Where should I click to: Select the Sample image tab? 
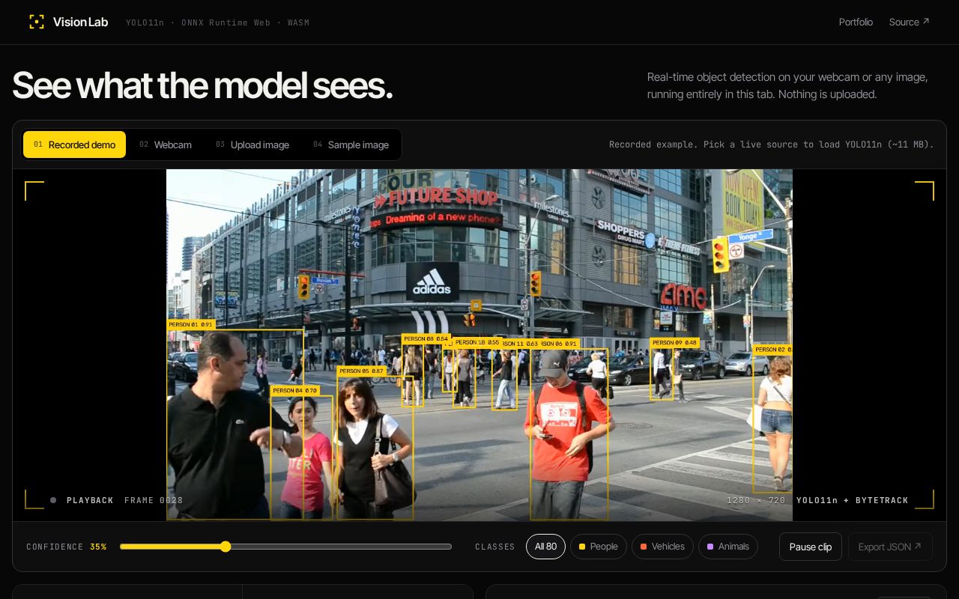click(x=351, y=145)
